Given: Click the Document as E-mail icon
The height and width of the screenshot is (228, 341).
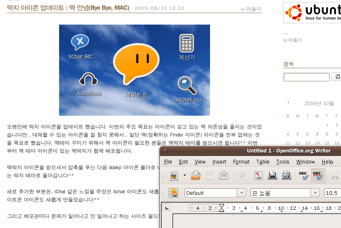Looking at the screenshot, I should click(224, 175).
